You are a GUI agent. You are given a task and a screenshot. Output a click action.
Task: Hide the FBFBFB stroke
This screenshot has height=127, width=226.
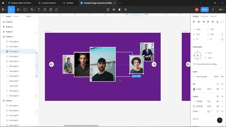(x=218, y=101)
